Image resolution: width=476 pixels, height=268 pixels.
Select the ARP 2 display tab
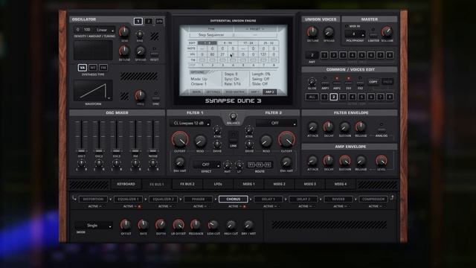(269, 92)
